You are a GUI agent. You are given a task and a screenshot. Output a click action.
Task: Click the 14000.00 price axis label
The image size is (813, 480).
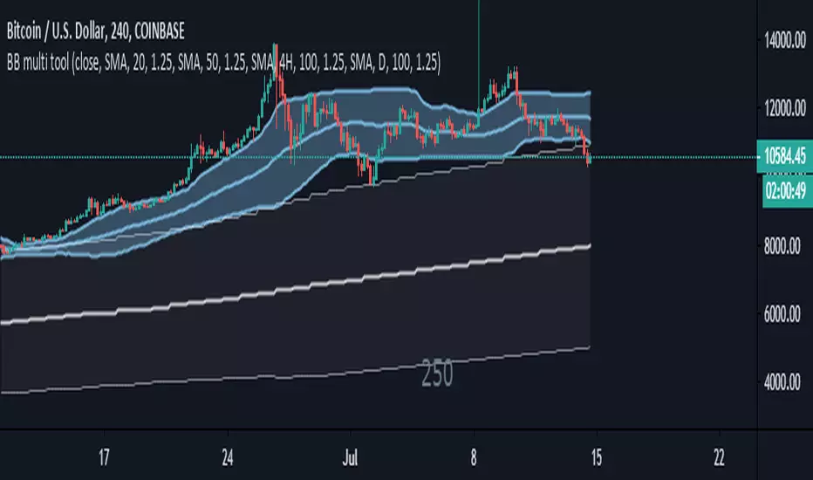tap(785, 40)
